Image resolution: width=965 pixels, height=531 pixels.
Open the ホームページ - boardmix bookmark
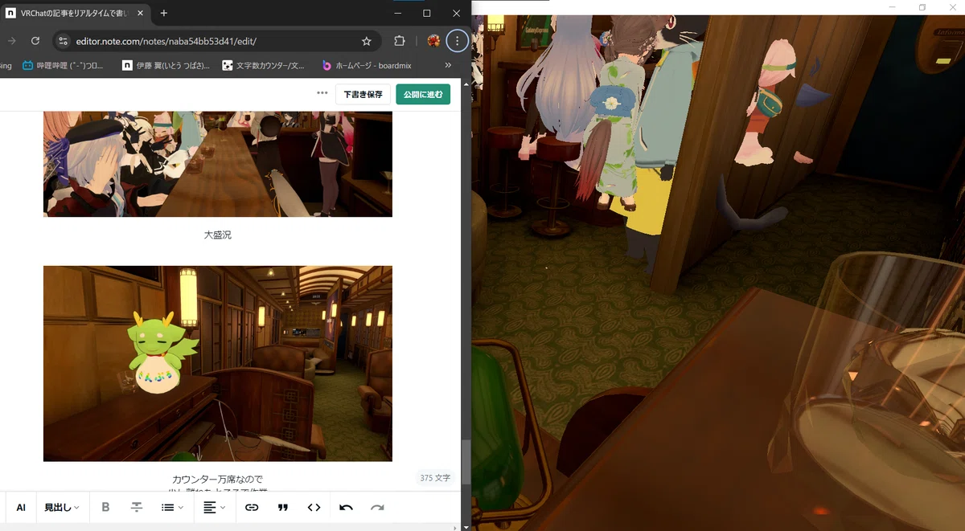pos(368,66)
